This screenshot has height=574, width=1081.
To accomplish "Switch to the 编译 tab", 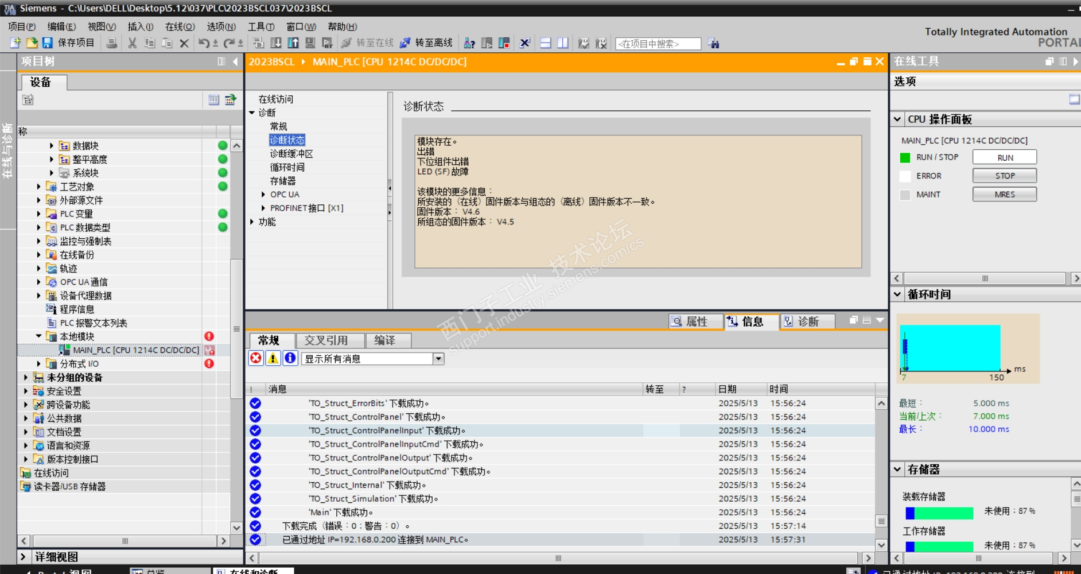I will [388, 340].
